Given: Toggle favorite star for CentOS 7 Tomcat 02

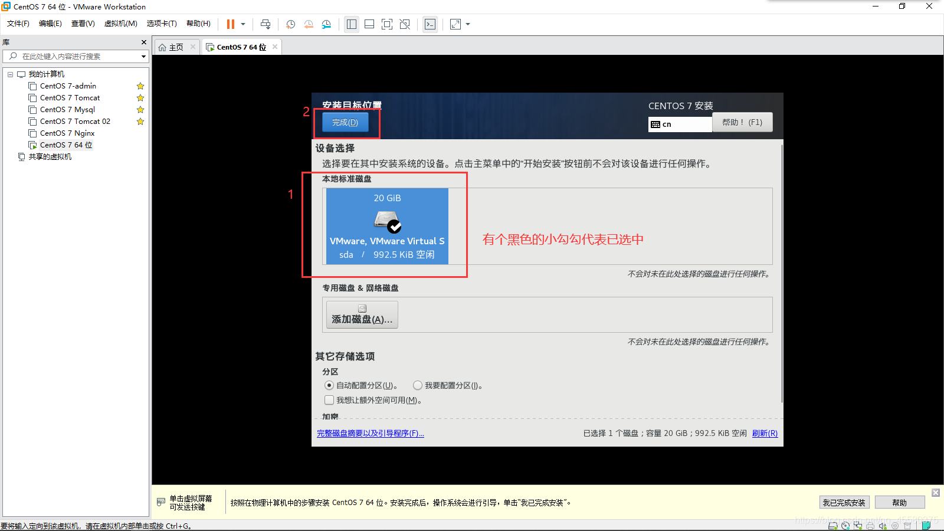Looking at the screenshot, I should pyautogui.click(x=140, y=122).
